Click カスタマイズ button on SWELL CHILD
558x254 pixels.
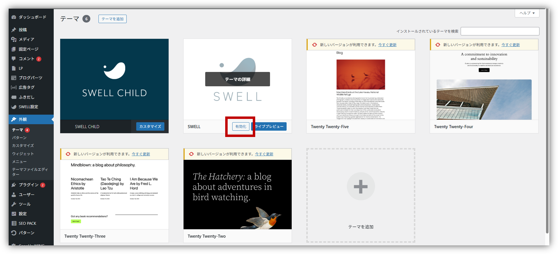tap(150, 126)
